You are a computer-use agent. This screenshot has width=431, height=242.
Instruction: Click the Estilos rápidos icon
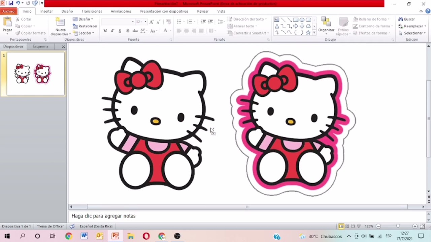(343, 22)
